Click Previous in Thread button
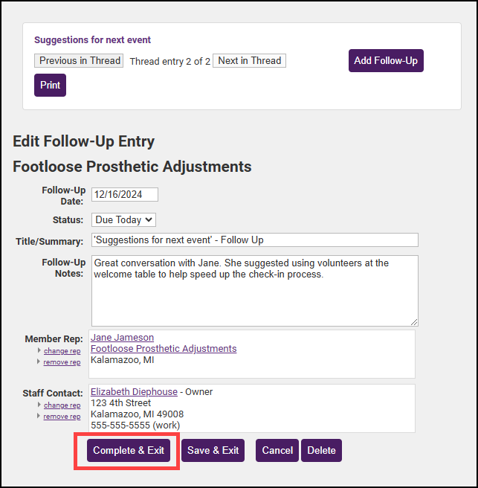 [x=79, y=61]
